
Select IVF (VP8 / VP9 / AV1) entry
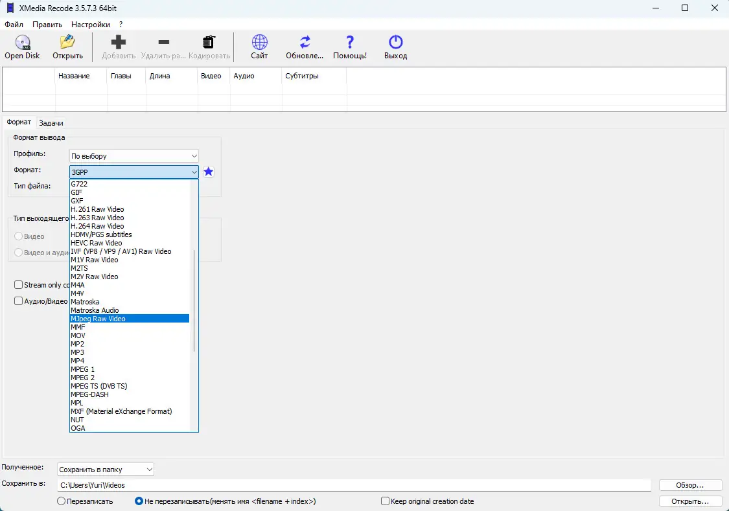130,251
